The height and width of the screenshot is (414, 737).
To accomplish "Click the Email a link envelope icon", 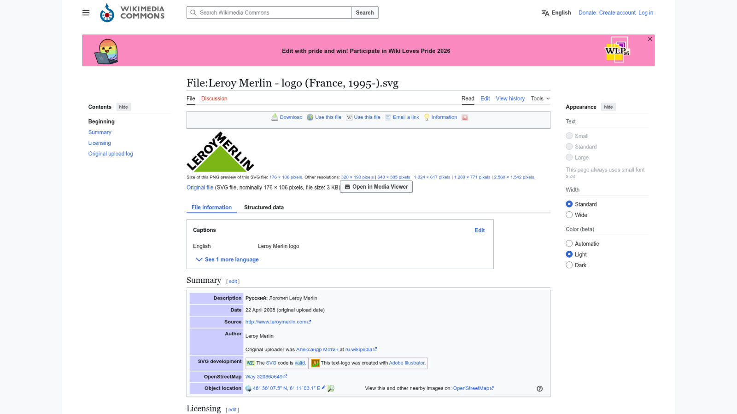I will 388,117.
